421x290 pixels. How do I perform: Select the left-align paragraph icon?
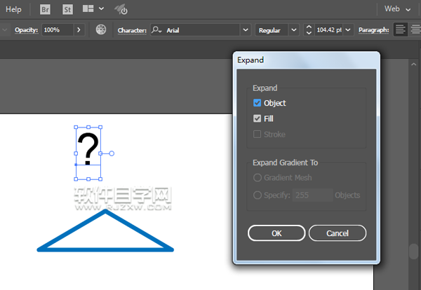point(400,30)
